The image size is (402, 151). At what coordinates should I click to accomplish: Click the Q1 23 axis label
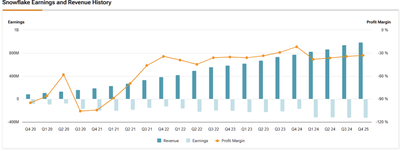point(247,129)
